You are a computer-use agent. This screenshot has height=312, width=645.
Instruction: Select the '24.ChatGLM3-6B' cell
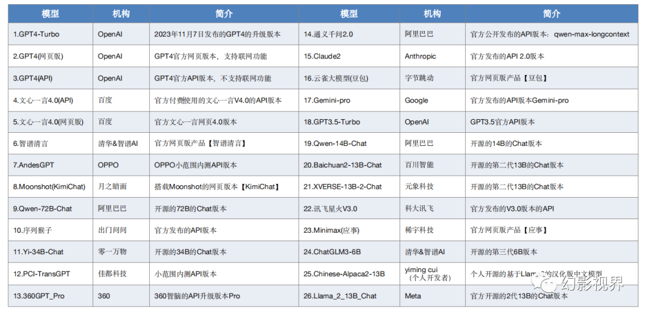point(349,252)
